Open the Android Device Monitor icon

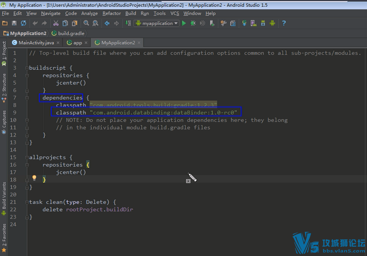pos(272,23)
